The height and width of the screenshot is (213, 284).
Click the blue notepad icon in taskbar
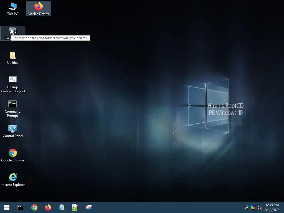(61, 207)
